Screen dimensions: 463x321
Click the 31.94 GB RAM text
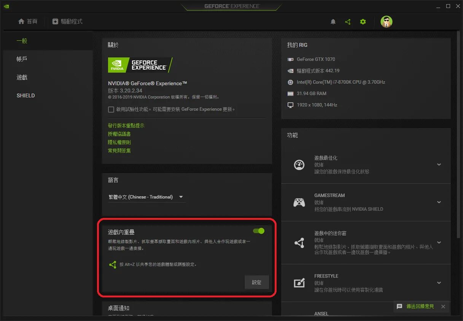click(312, 94)
